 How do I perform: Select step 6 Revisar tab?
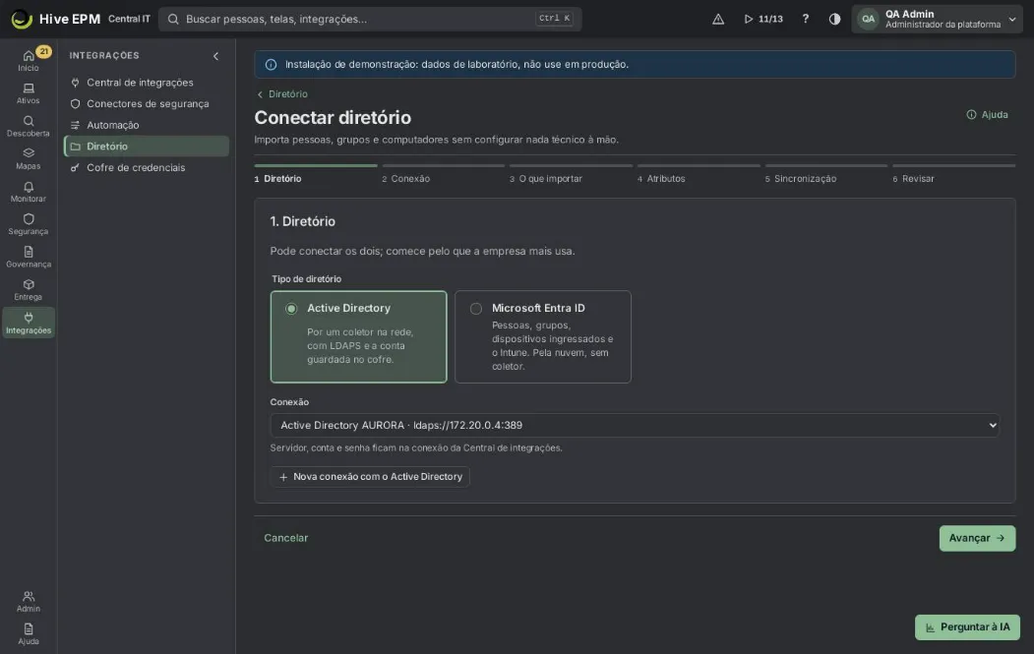pyautogui.click(x=953, y=175)
